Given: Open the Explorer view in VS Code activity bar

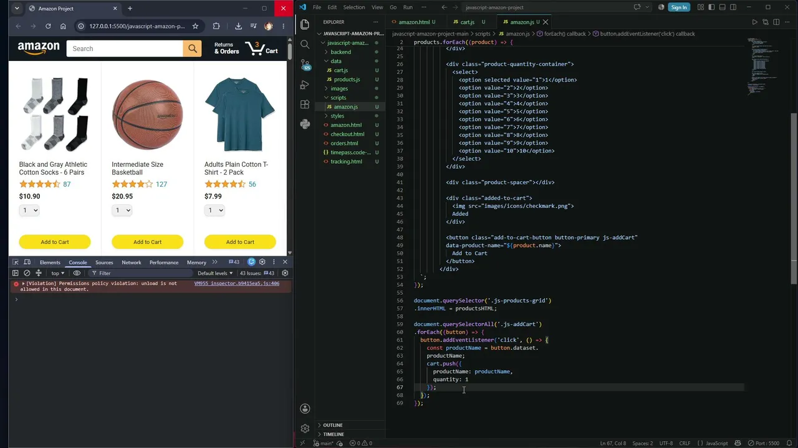Looking at the screenshot, I should tap(305, 24).
